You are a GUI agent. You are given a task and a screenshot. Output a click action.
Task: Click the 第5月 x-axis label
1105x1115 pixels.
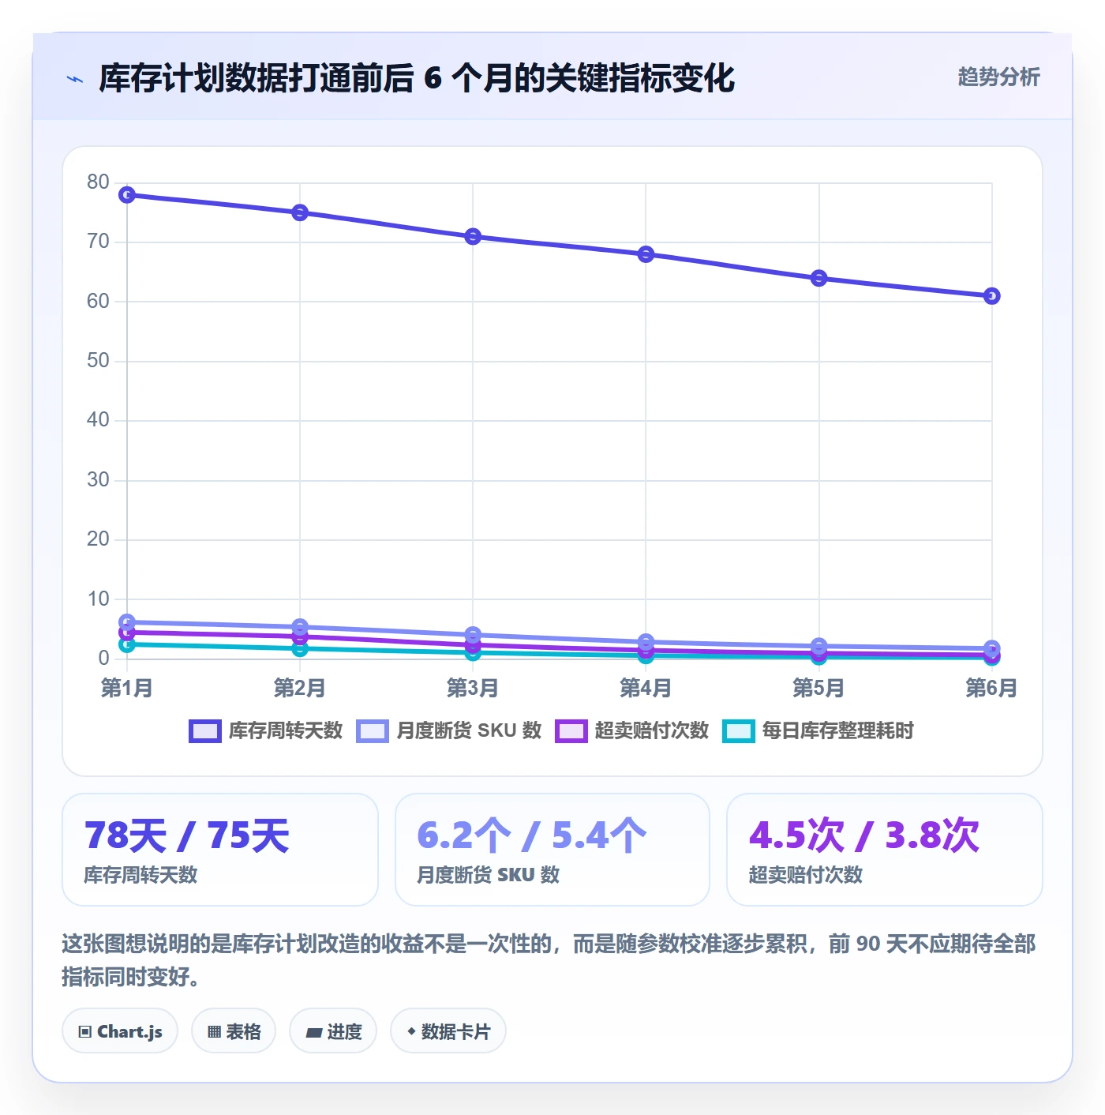[x=819, y=688]
